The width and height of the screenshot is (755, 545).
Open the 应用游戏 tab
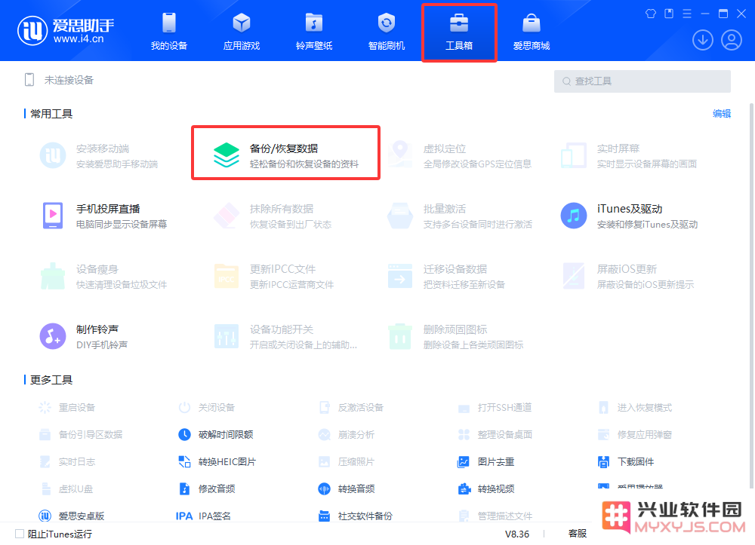pos(242,32)
